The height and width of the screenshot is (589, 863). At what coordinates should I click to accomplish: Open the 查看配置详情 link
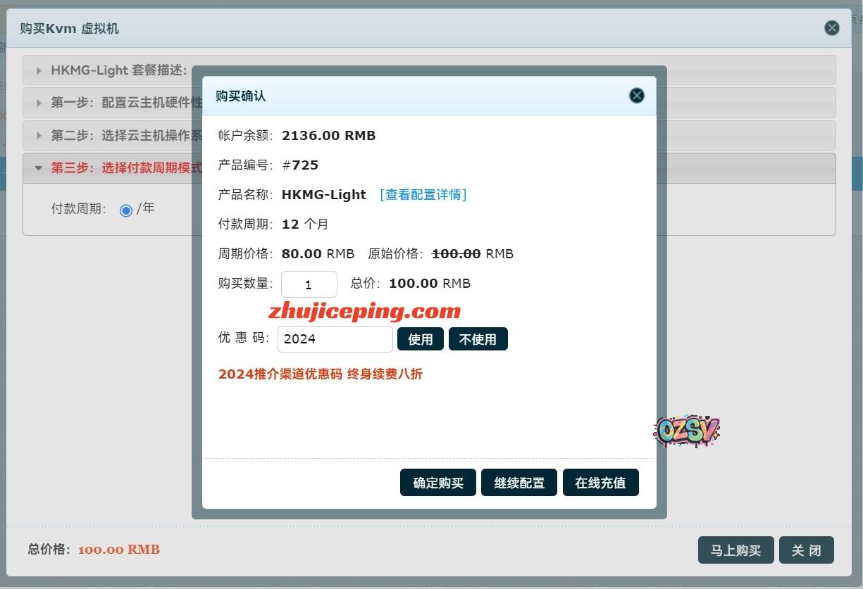pyautogui.click(x=423, y=195)
